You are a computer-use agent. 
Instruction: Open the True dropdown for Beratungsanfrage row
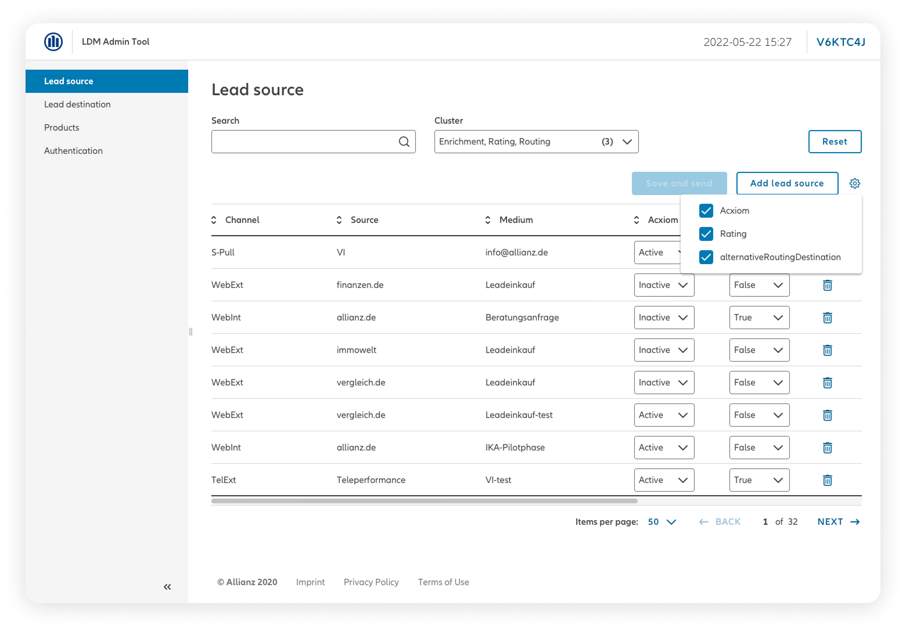(760, 318)
